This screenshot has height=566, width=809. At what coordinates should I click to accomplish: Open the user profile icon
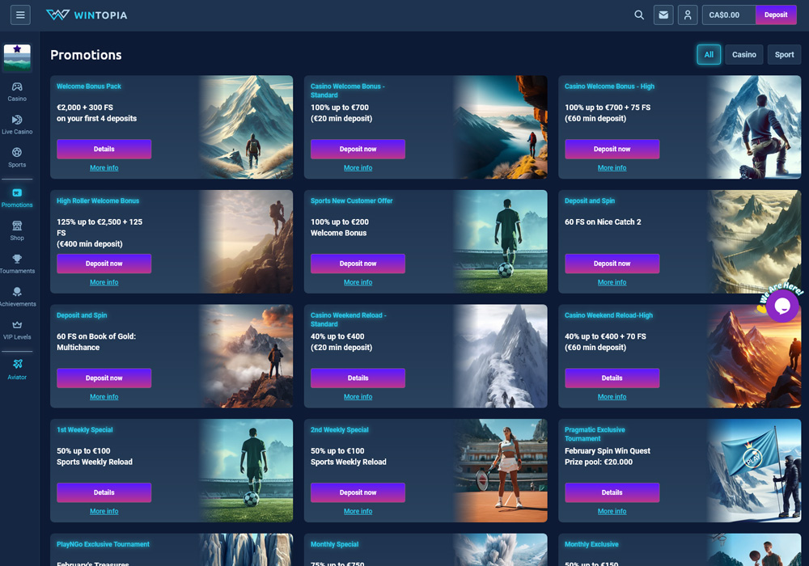pyautogui.click(x=688, y=15)
